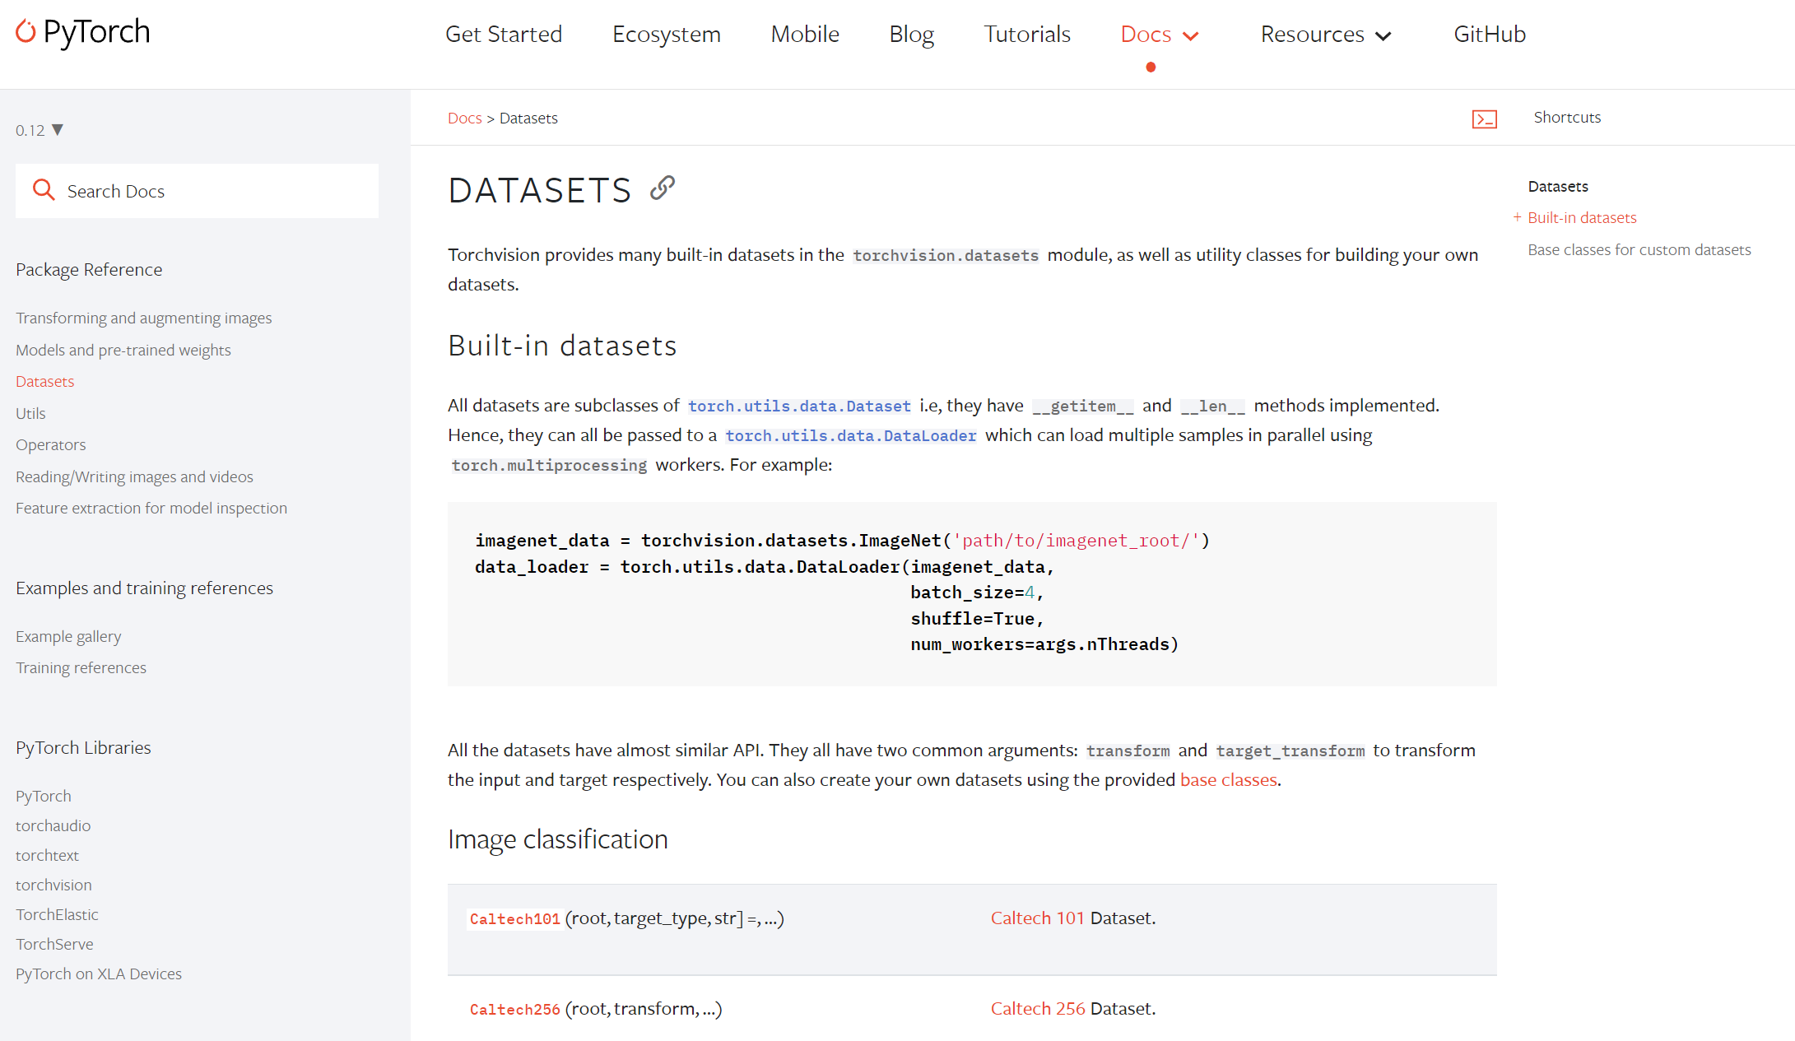The width and height of the screenshot is (1795, 1041).
Task: Open Transforming and augmenting images
Action: pyautogui.click(x=144, y=318)
